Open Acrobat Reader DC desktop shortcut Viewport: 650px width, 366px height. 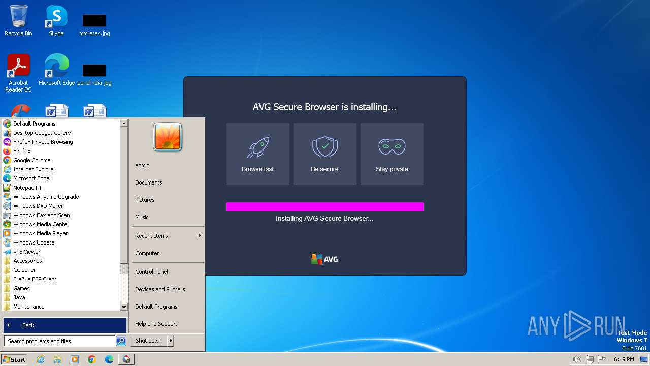(x=18, y=73)
